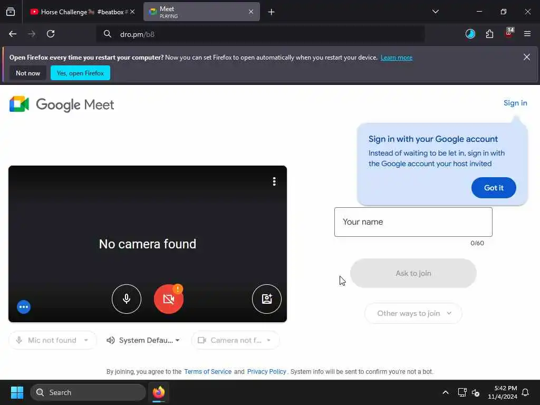
Task: Click the orange camera warning badge
Action: coord(178,288)
